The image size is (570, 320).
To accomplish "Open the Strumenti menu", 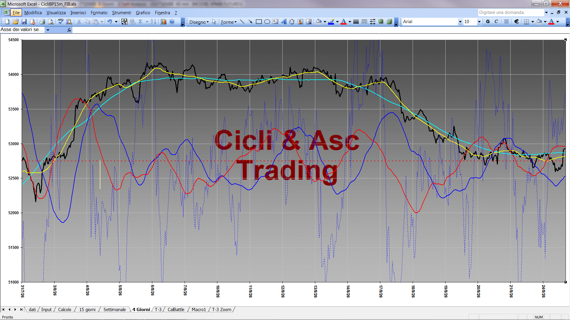I will [121, 12].
